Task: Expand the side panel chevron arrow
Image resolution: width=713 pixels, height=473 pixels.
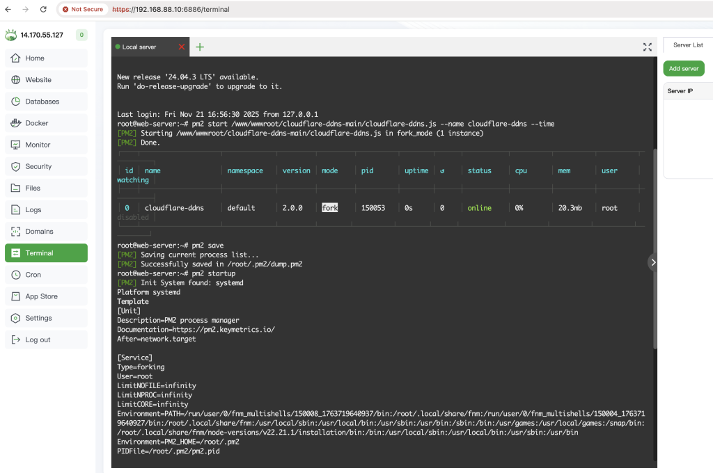Action: tap(652, 262)
